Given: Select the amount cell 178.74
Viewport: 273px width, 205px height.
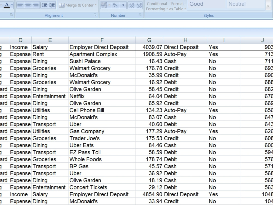Looking at the screenshot, I should (x=149, y=159).
